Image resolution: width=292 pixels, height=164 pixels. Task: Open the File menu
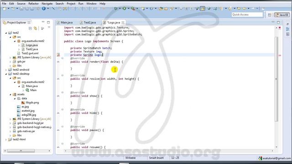(4, 4)
